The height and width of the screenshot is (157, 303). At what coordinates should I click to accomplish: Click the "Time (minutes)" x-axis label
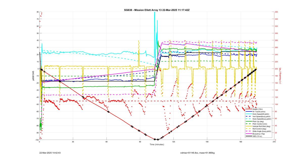coord(157,144)
